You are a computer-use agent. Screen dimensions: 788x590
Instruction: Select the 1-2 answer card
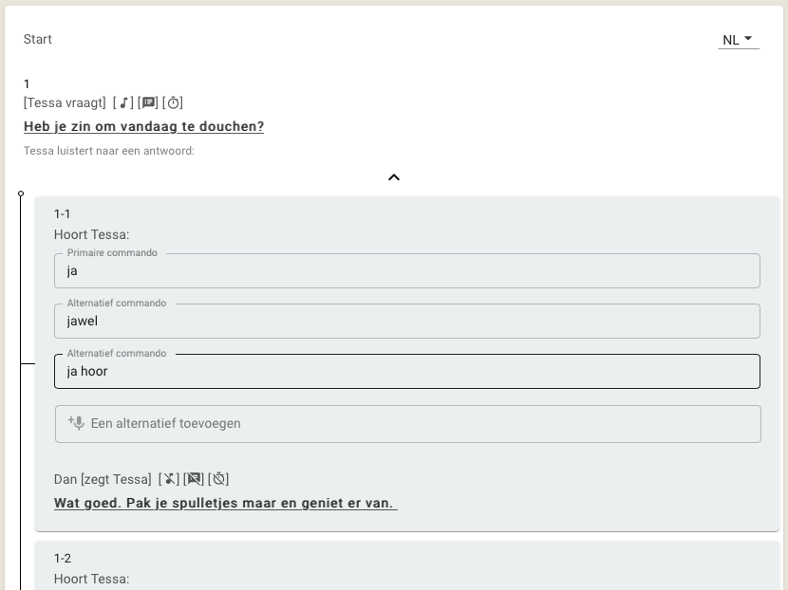click(406, 567)
